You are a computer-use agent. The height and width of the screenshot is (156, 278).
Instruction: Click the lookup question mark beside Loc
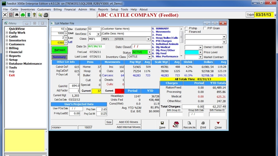pyautogui.click(x=66, y=38)
